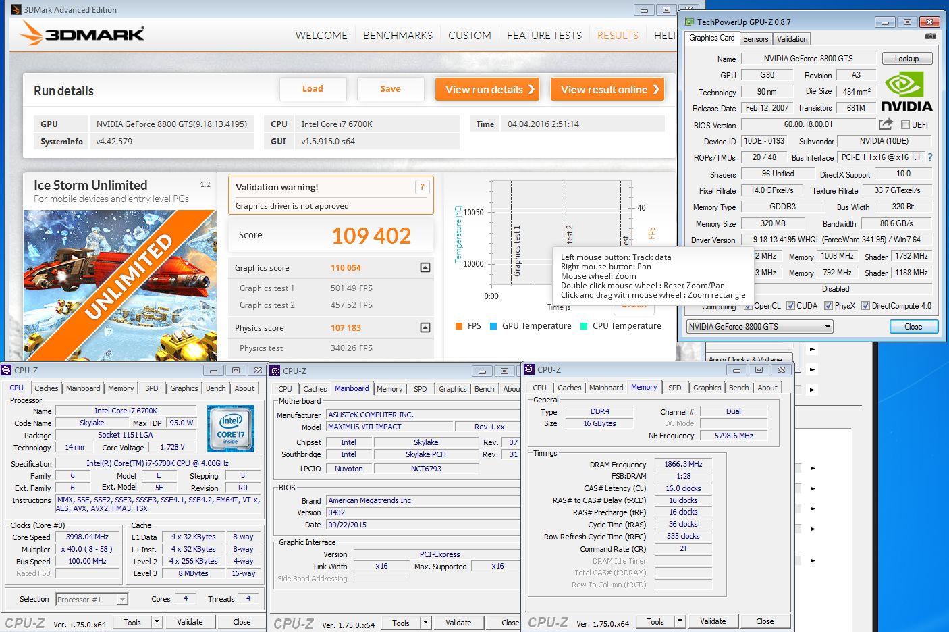Click the 3DMark logo in header

point(82,33)
